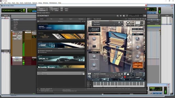Image resolution: width=175 pixels, height=98 pixels.
Task: Toggle the Bypass button in plugin header
Action: point(66,9)
